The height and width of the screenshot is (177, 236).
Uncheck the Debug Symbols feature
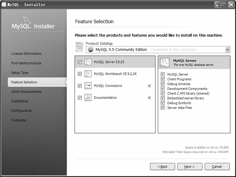(163, 103)
